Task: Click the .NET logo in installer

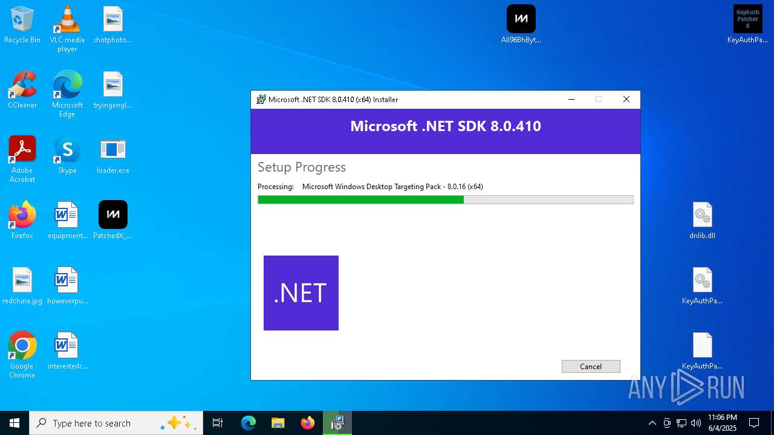Action: [301, 293]
